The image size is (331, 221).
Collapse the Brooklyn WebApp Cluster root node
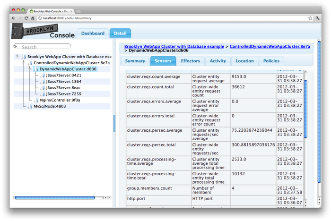coord(17,56)
